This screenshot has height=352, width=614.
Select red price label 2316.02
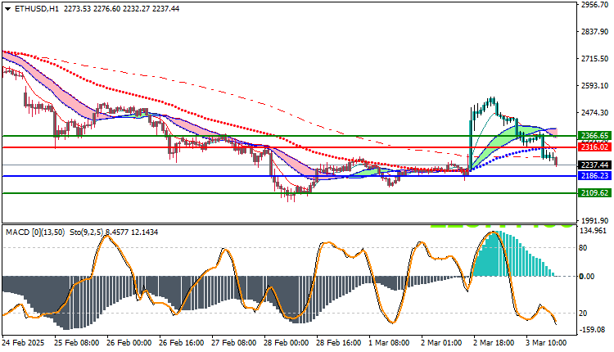pos(594,147)
